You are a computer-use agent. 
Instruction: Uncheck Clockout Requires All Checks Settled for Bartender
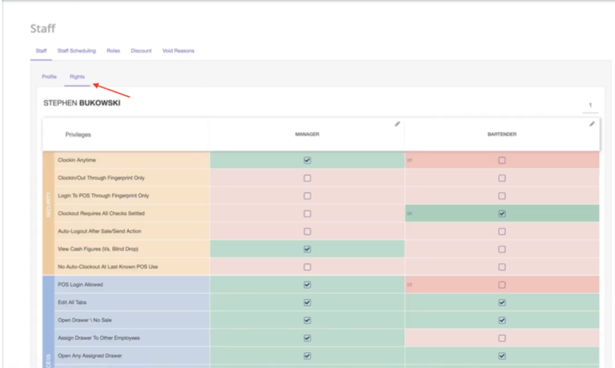click(502, 213)
